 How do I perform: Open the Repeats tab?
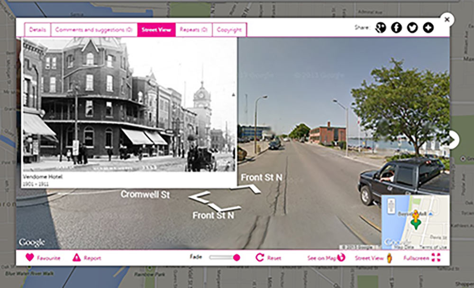(x=194, y=30)
